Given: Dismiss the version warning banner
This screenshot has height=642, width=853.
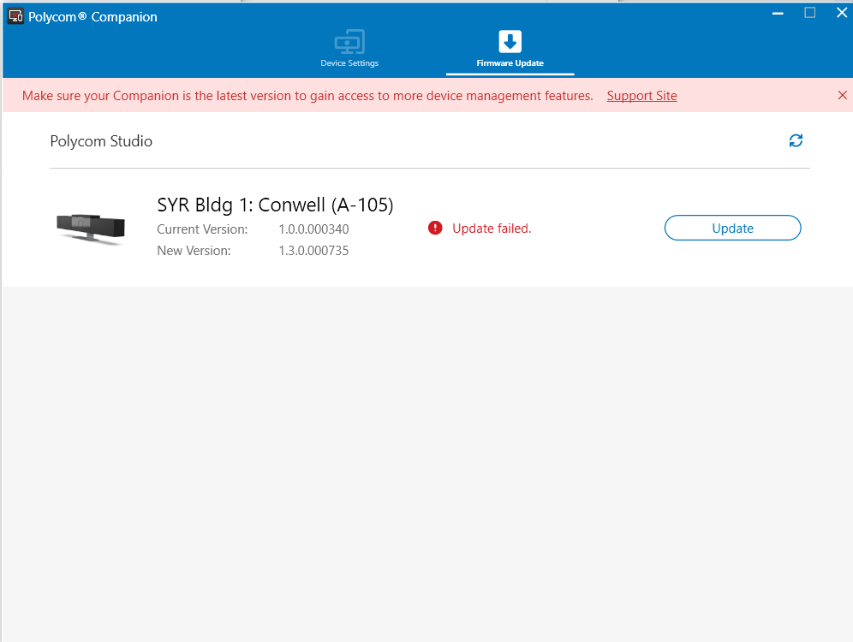Looking at the screenshot, I should [x=842, y=95].
